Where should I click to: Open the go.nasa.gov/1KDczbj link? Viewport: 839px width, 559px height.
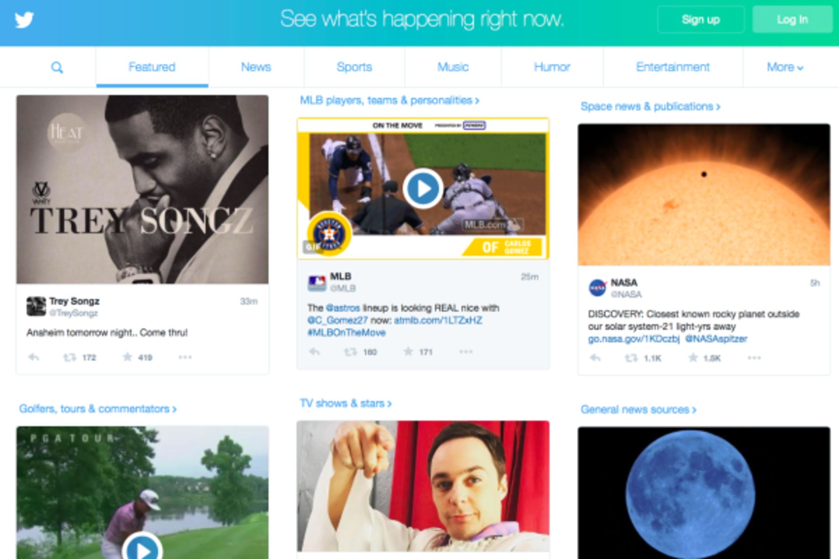click(x=634, y=339)
